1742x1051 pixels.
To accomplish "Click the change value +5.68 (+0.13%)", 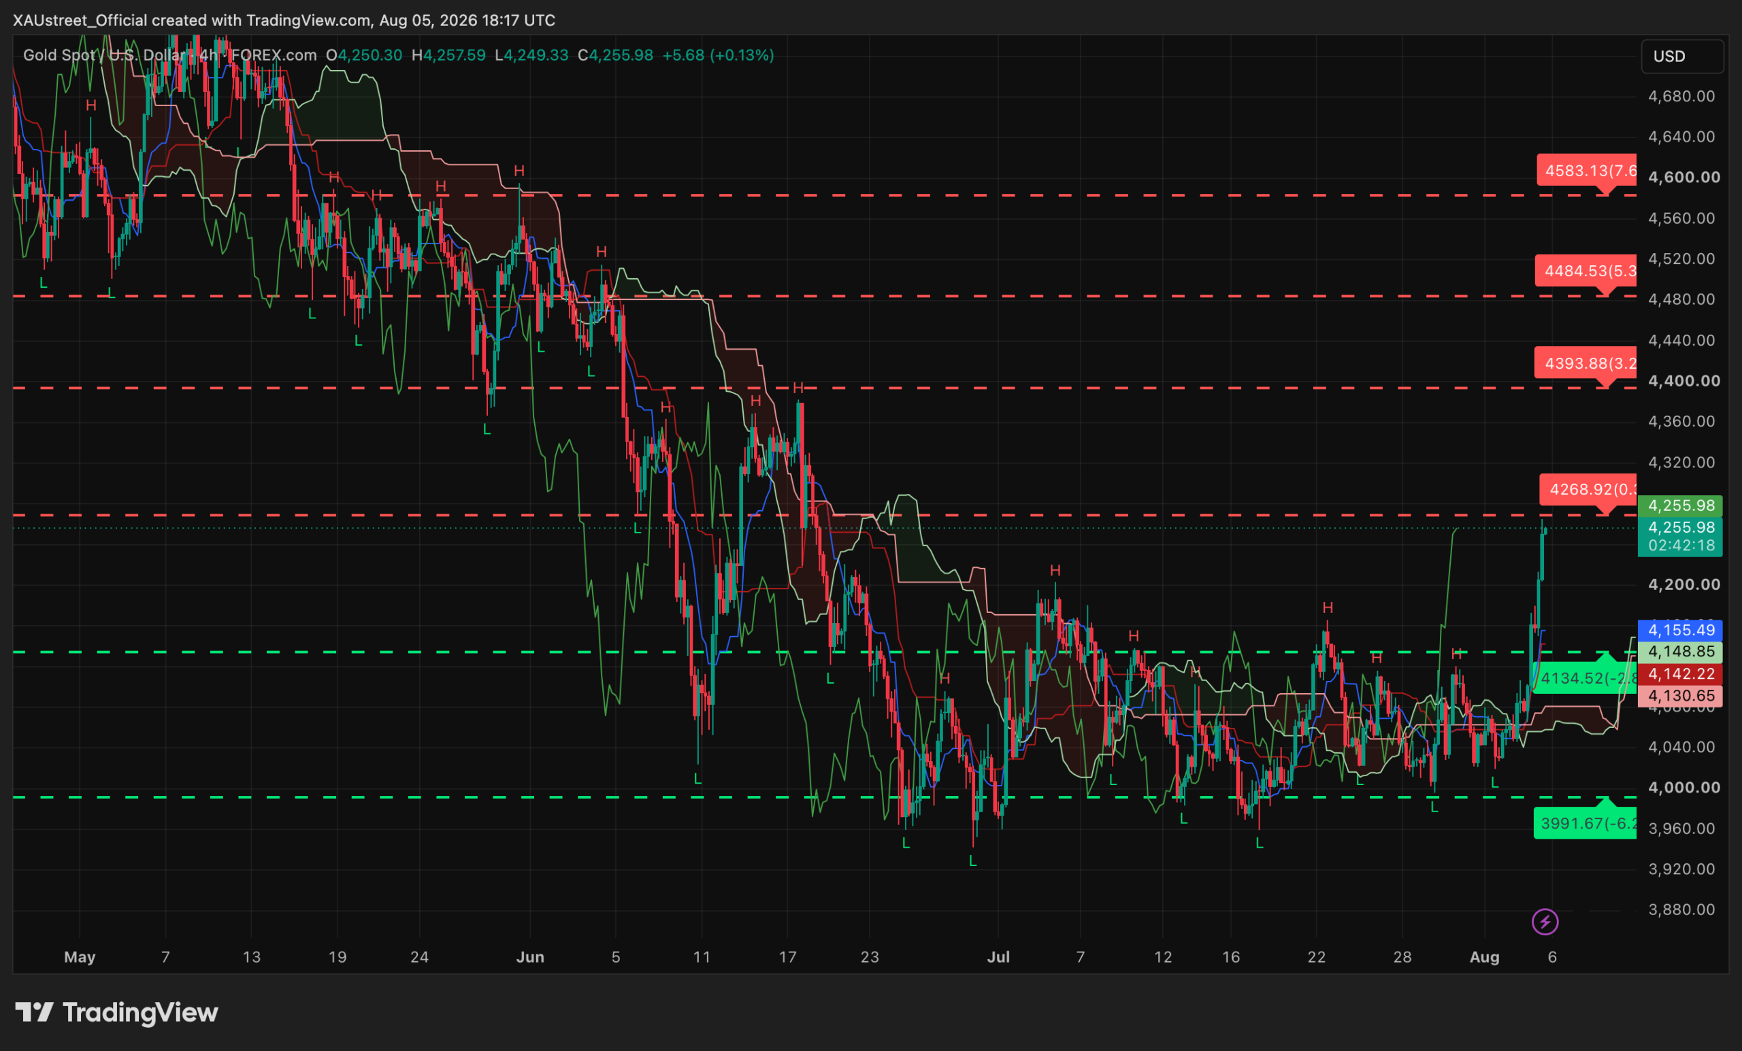I will tap(718, 55).
